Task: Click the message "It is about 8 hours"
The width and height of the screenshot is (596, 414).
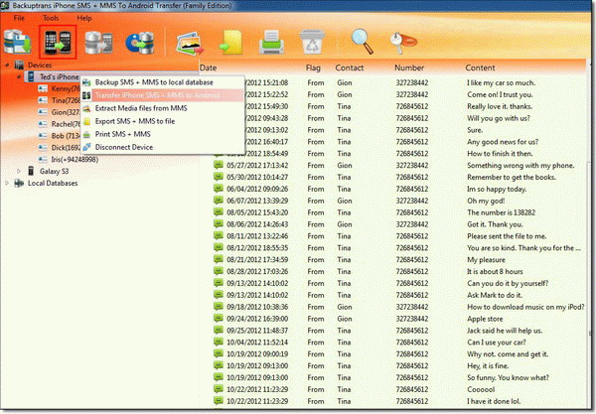Action: click(495, 272)
